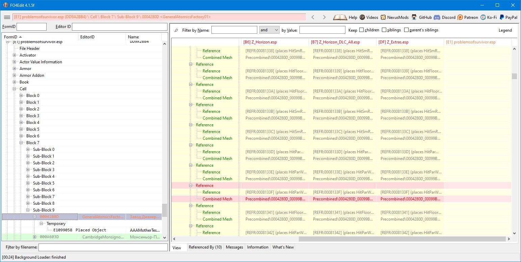Open the Messages tab
Viewport: 521px width, 262px height.
click(x=234, y=247)
